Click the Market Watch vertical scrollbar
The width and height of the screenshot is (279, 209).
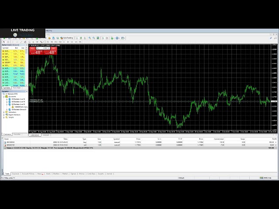[x=27, y=65]
